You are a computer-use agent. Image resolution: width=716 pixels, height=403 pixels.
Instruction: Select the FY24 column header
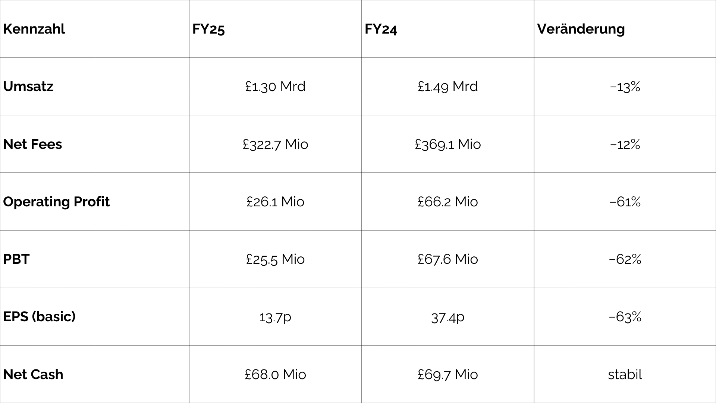coord(447,29)
